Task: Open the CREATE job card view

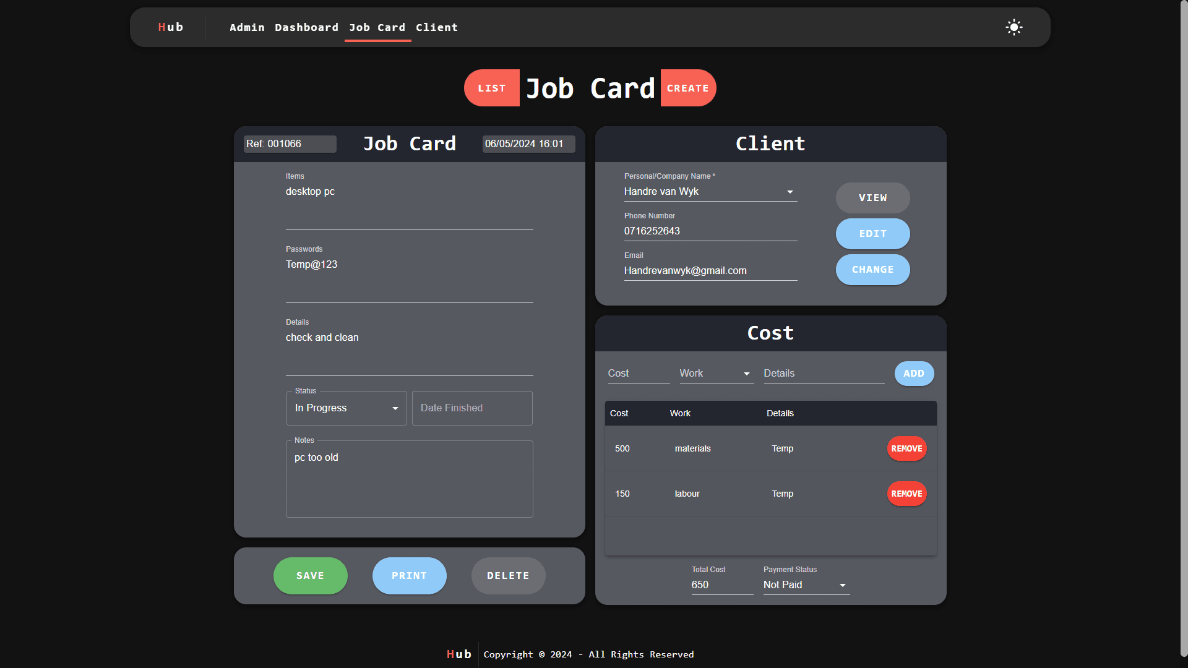Action: click(687, 88)
